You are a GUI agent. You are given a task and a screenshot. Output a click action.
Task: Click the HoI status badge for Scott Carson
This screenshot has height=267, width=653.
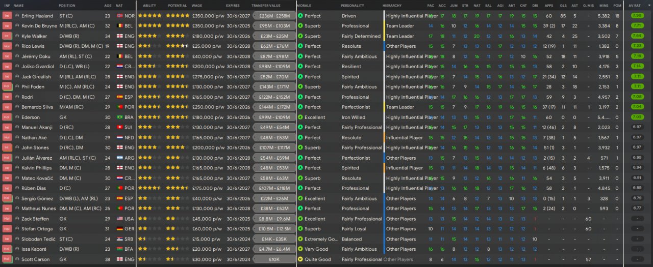pyautogui.click(x=7, y=259)
